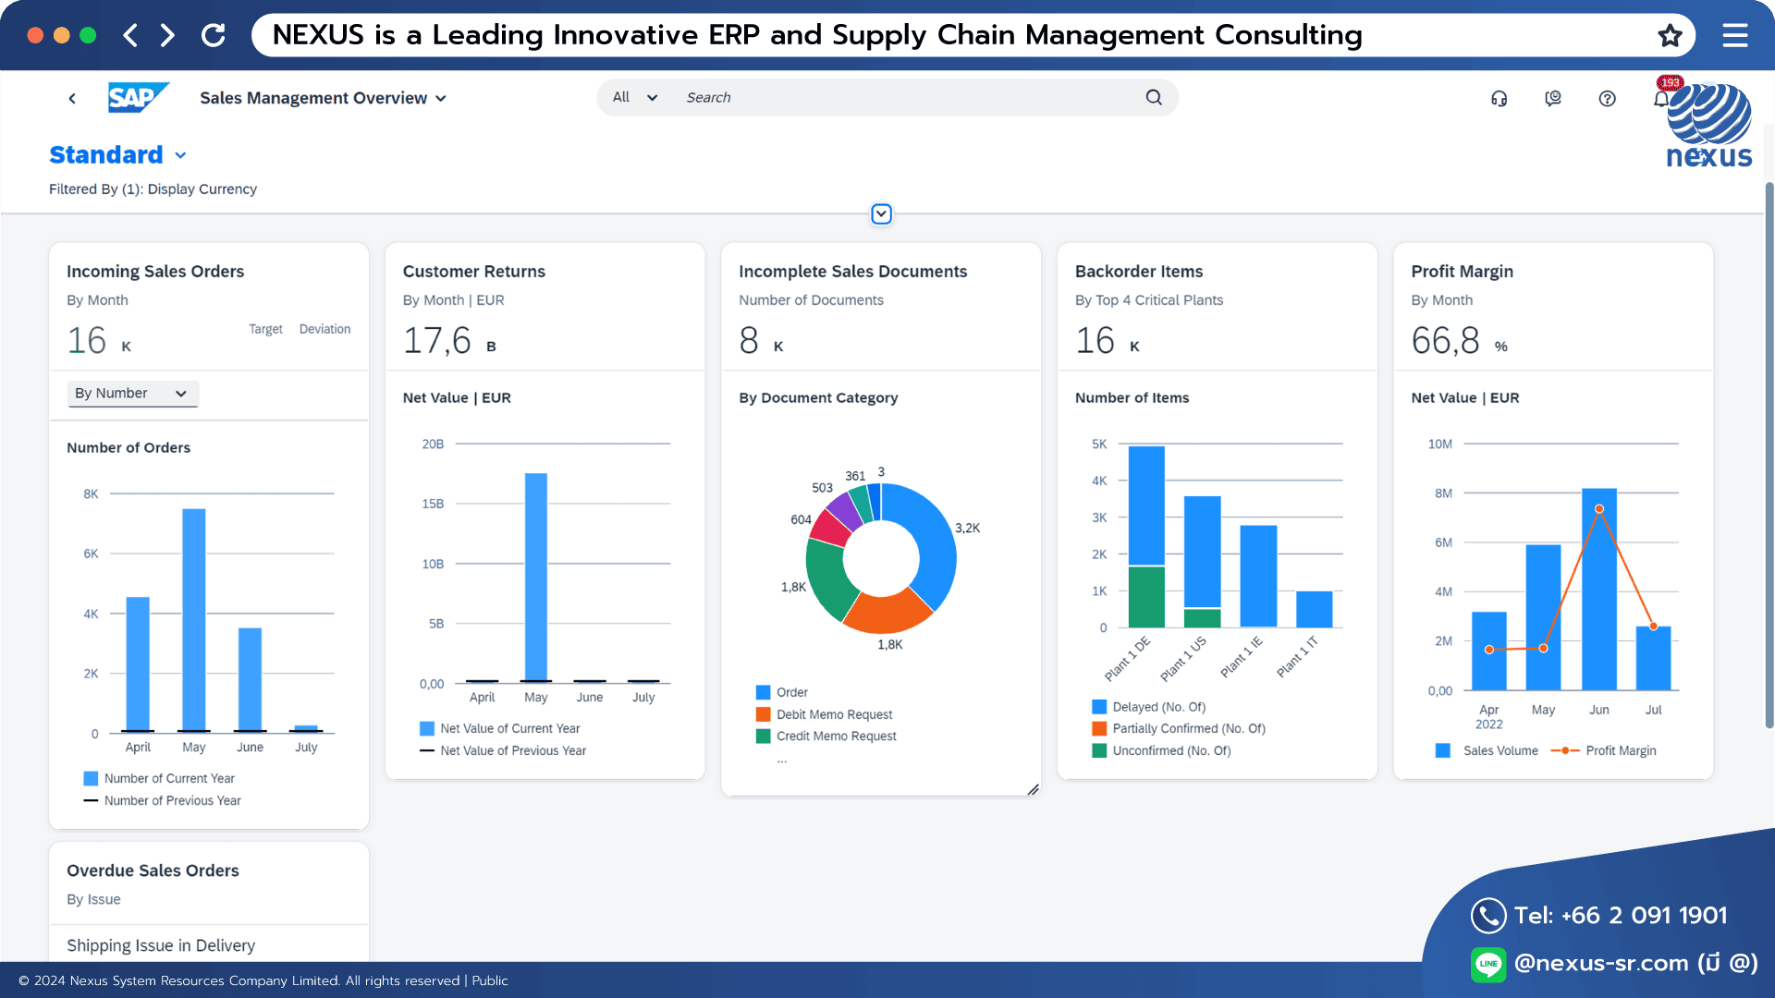Click Order legend blue swatch
The width and height of the screenshot is (1775, 998).
tap(764, 692)
